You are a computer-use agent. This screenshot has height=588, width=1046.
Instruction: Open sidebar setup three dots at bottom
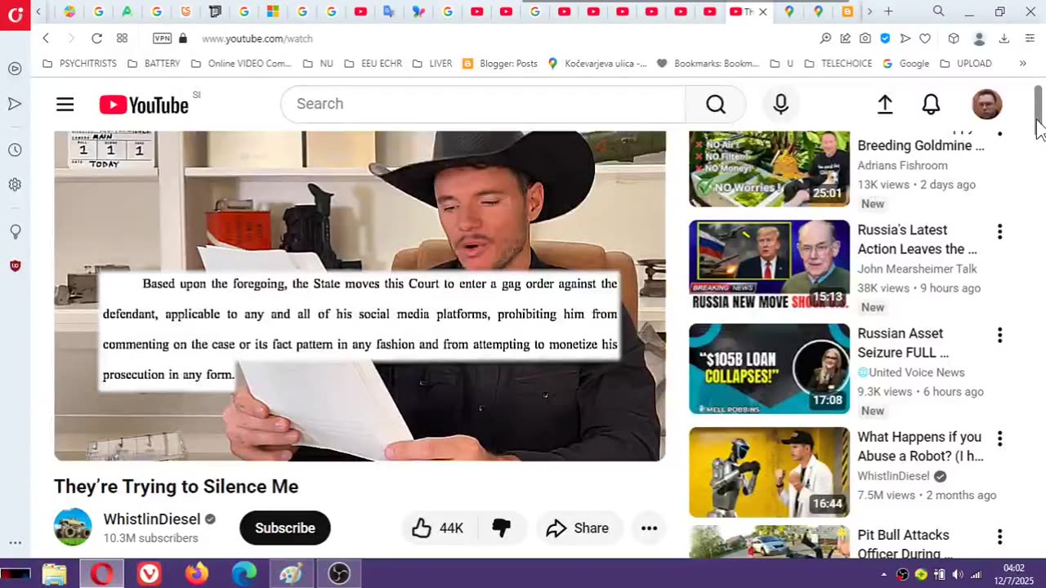[15, 542]
